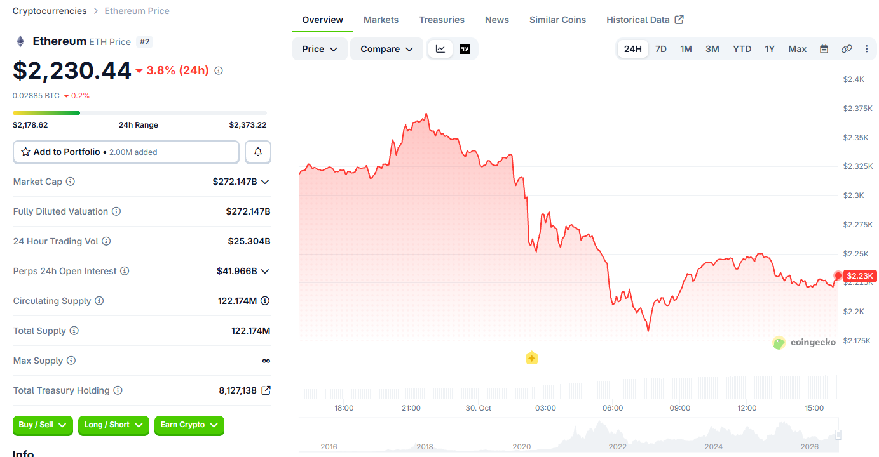Go to the News tab
Viewport: 879px width, 457px height.
point(497,20)
